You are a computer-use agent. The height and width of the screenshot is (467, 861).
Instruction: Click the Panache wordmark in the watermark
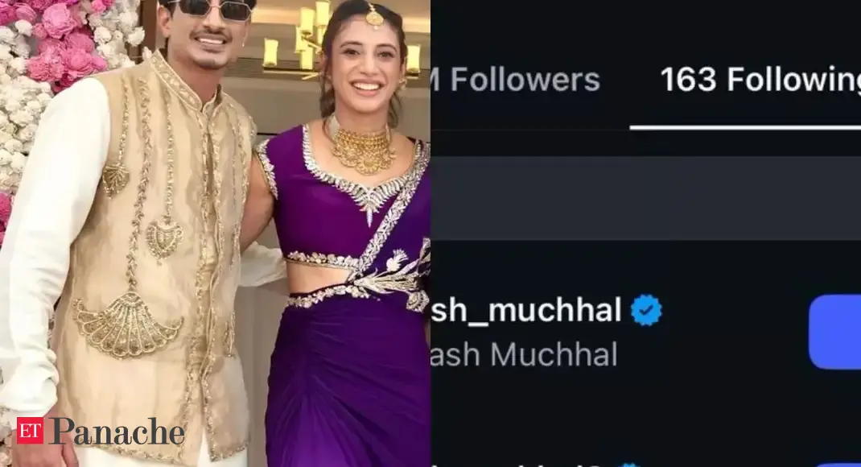[x=117, y=432]
